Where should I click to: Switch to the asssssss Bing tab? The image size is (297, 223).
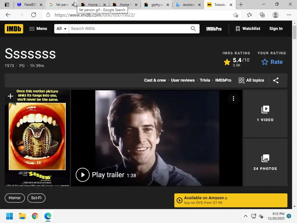(188, 5)
